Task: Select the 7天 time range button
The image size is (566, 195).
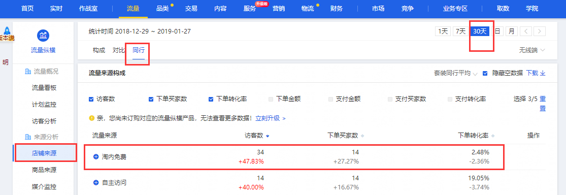Action: (x=460, y=31)
